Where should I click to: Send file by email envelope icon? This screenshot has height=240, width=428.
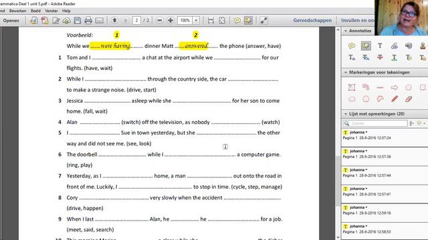100,21
